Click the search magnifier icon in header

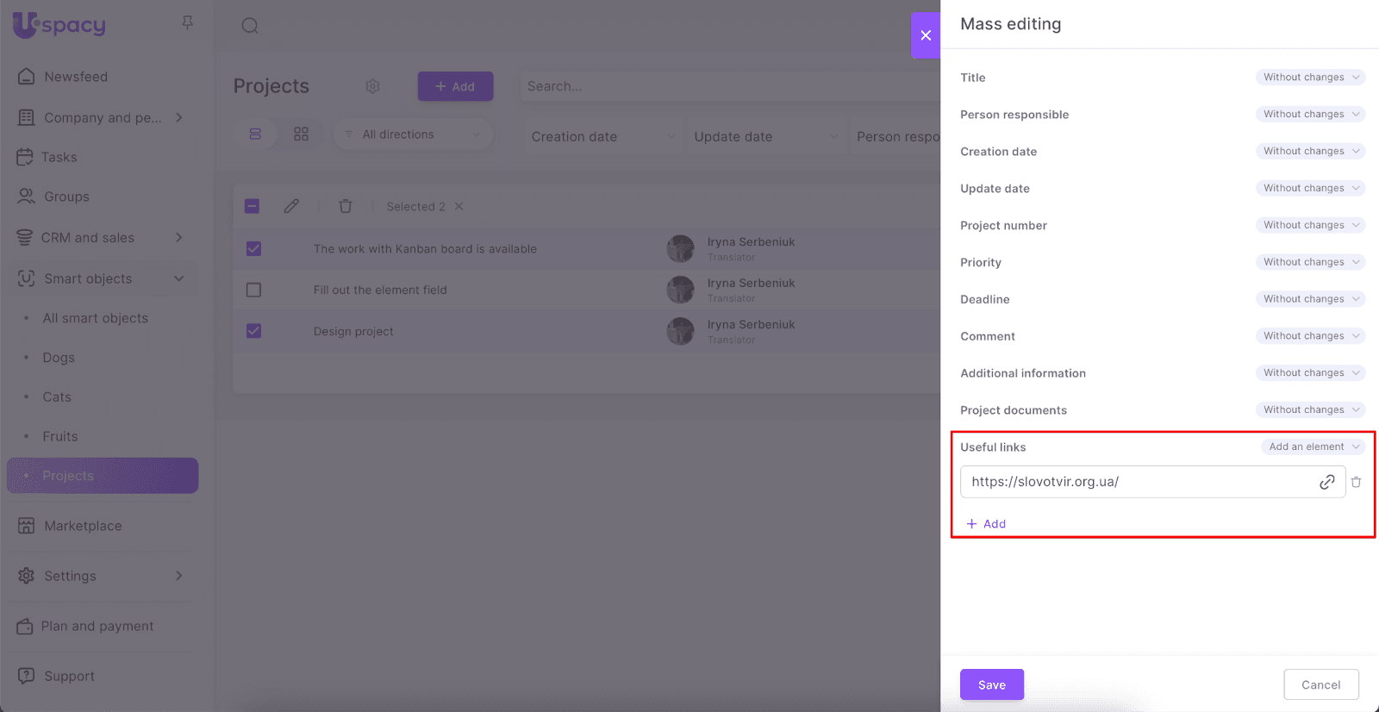click(250, 26)
